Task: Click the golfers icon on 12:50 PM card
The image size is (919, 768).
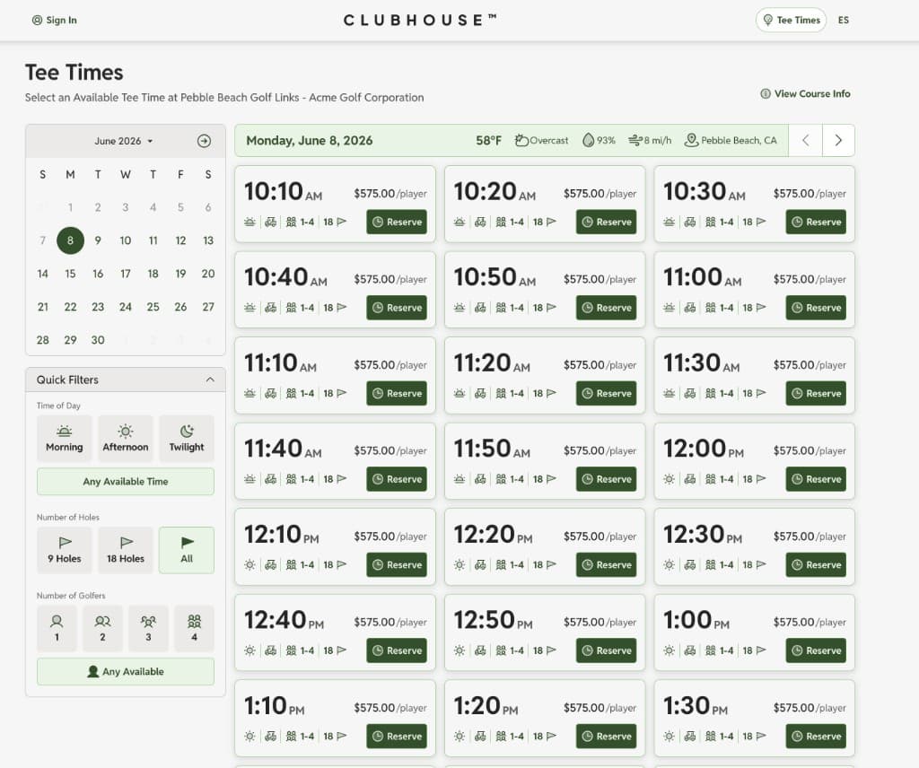Action: click(501, 650)
